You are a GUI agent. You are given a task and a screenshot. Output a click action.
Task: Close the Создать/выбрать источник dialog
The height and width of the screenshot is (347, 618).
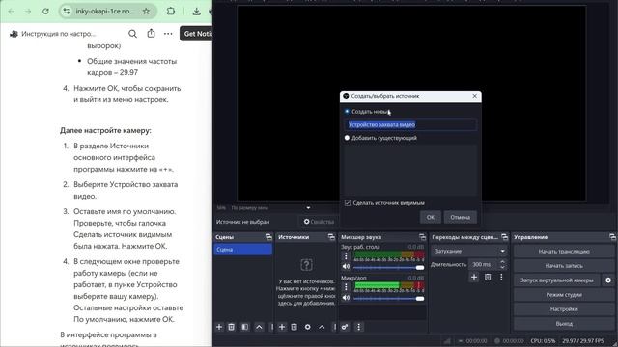474,96
